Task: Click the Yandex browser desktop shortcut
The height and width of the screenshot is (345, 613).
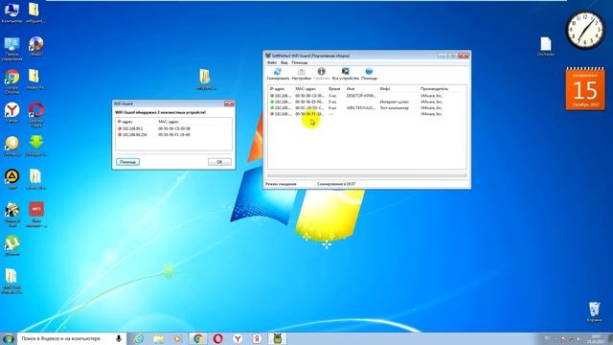Action: coord(11,113)
